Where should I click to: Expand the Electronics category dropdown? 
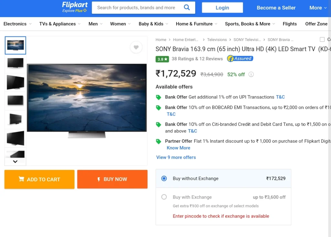point(17,24)
